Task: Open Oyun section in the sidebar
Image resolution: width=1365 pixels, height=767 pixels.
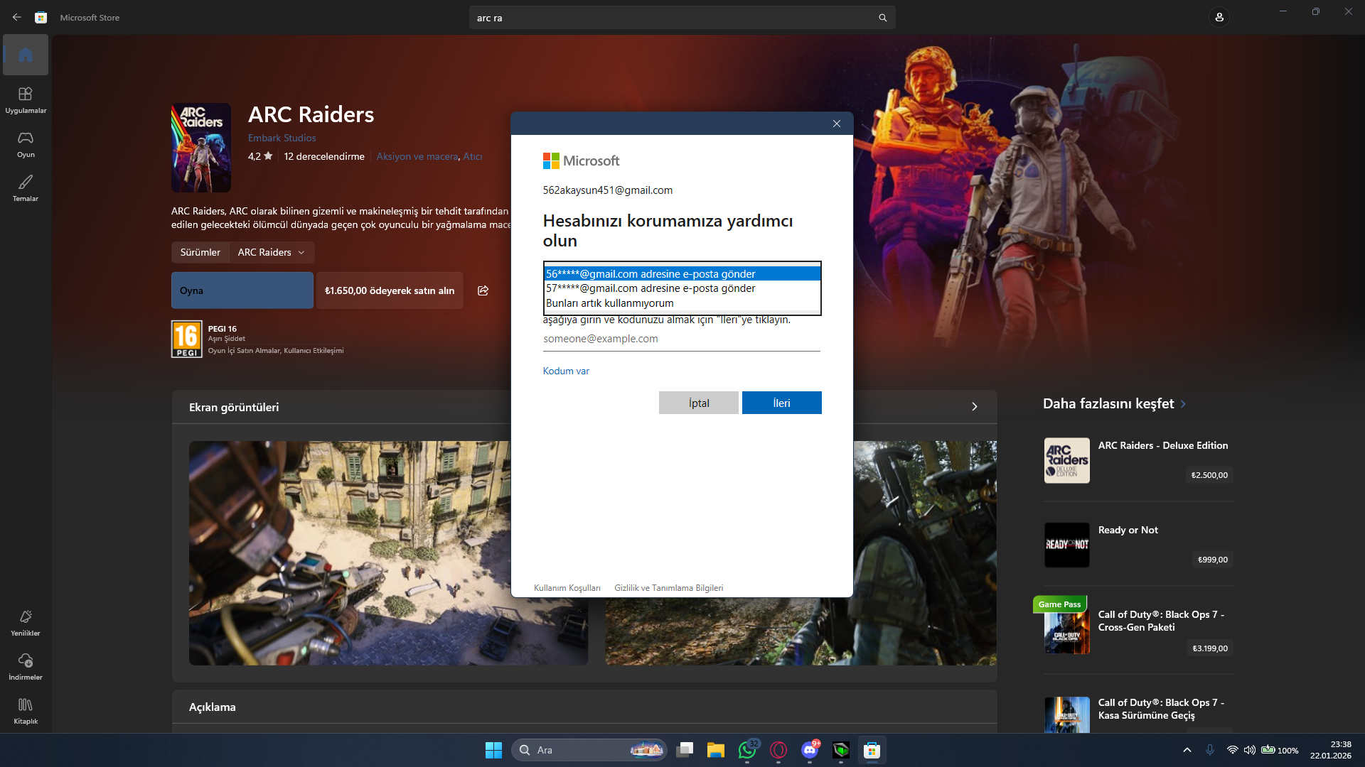Action: point(26,144)
